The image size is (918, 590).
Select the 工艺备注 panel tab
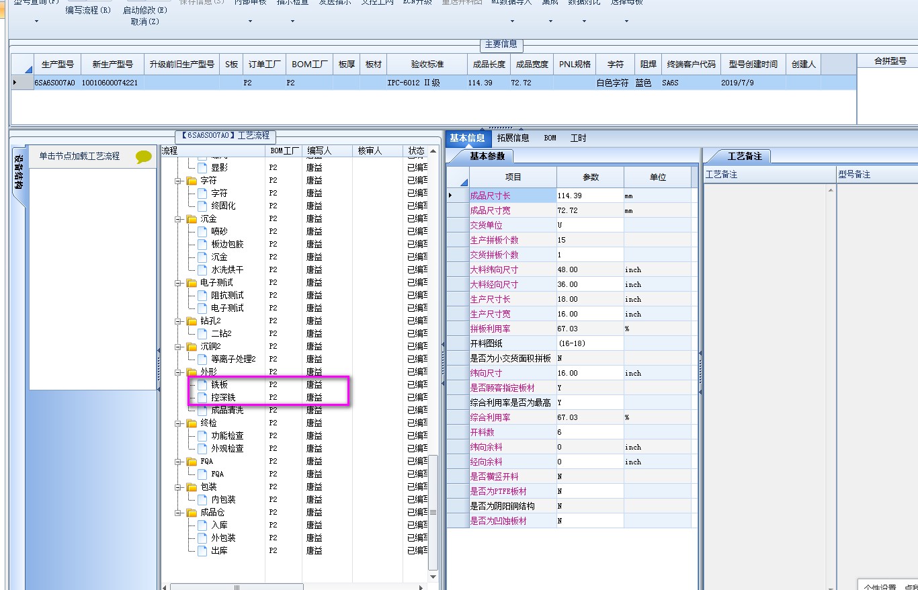[745, 156]
